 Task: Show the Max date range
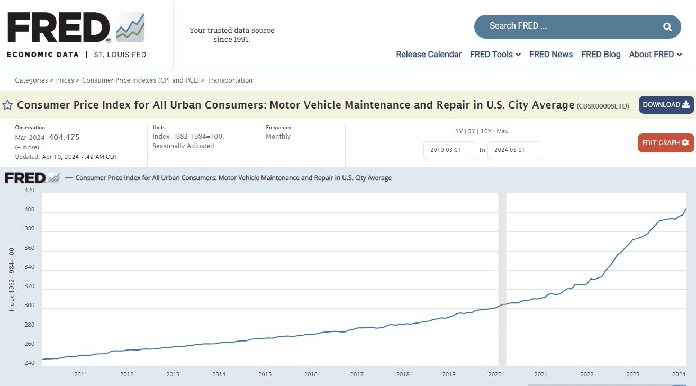pos(502,131)
